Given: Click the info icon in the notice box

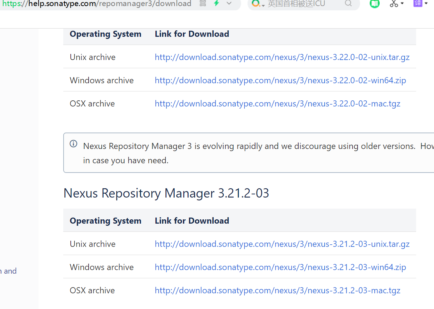Looking at the screenshot, I should coord(73,144).
